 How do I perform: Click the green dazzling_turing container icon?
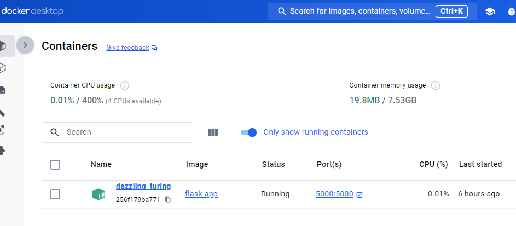pyautogui.click(x=98, y=194)
